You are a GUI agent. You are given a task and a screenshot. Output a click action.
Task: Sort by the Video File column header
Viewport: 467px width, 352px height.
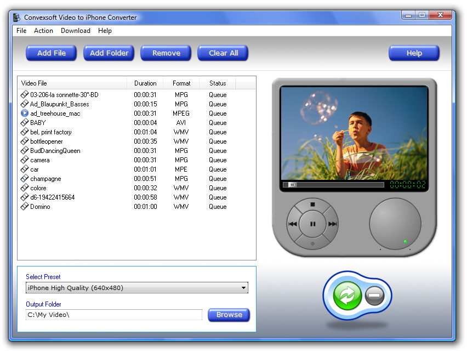click(72, 83)
